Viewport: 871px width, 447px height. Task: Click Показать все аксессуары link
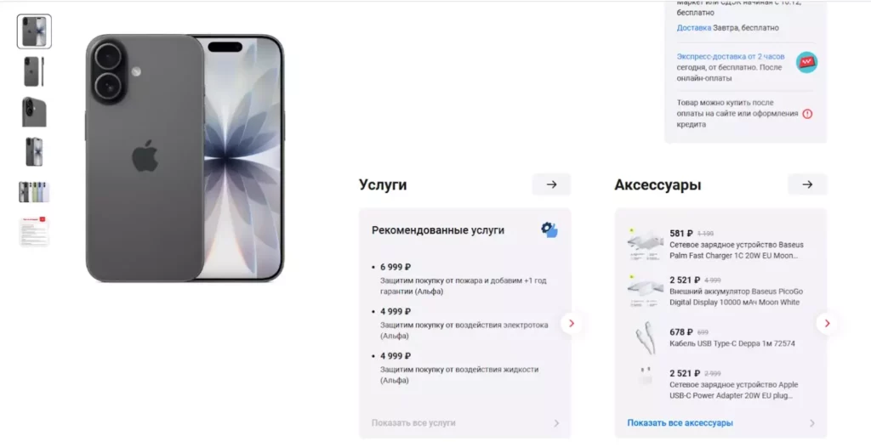pos(680,423)
